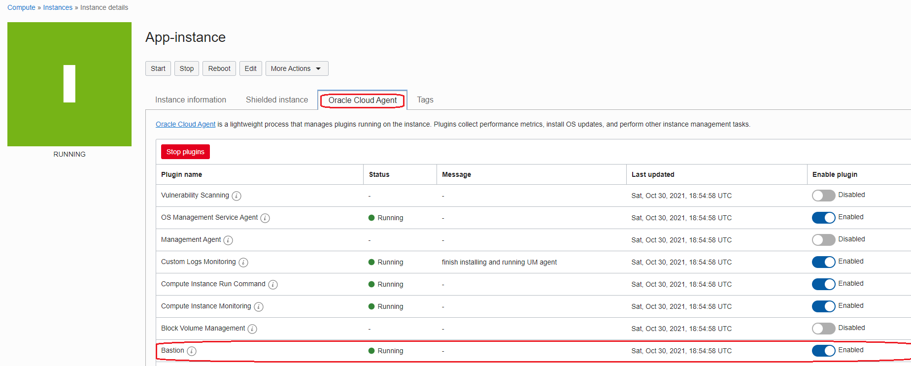
Task: Select the Tags tab
Action: click(x=425, y=100)
